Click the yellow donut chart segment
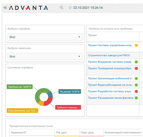The image size is (143, 137). 41,103
